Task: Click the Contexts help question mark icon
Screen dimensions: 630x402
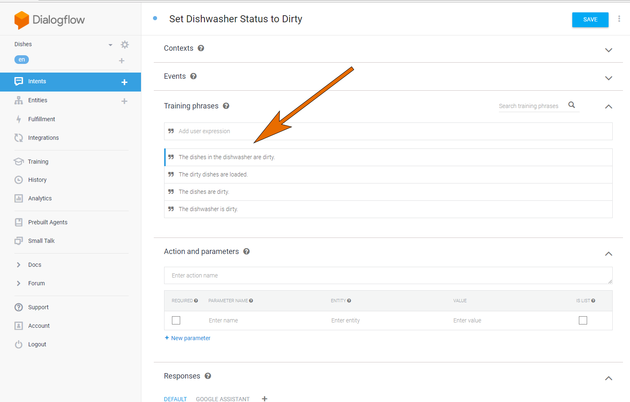Action: (201, 48)
